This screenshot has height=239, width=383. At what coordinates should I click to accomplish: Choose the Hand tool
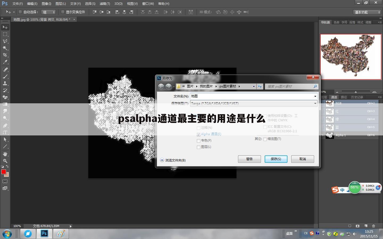point(5,154)
